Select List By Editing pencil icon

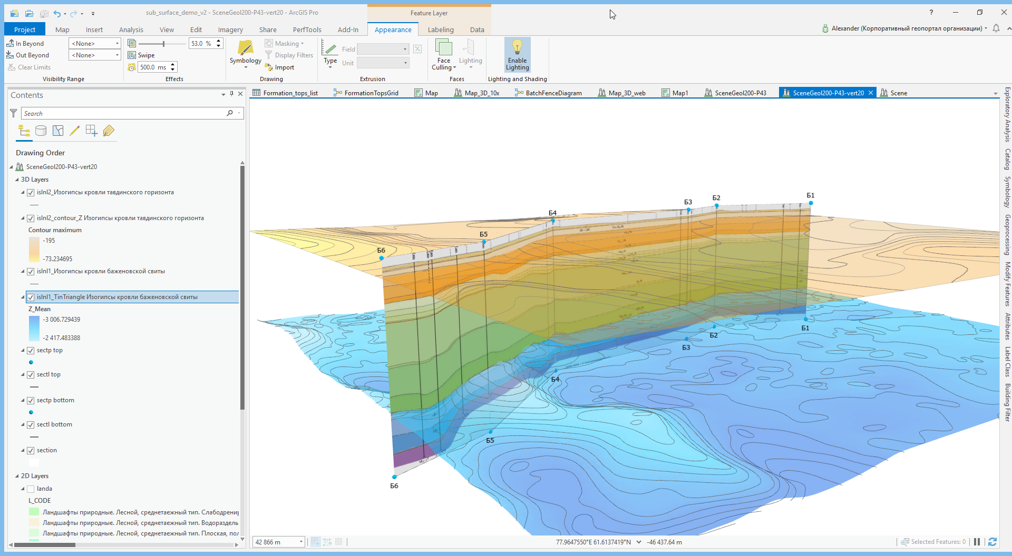pyautogui.click(x=75, y=131)
